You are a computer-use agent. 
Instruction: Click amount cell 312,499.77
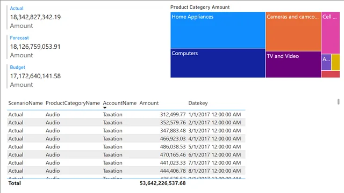pos(173,114)
